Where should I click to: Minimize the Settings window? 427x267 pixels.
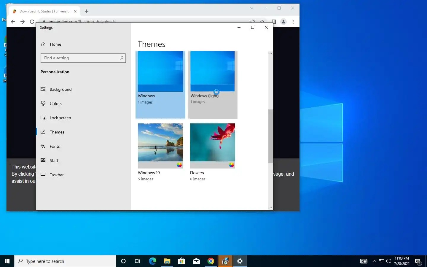[x=239, y=27]
